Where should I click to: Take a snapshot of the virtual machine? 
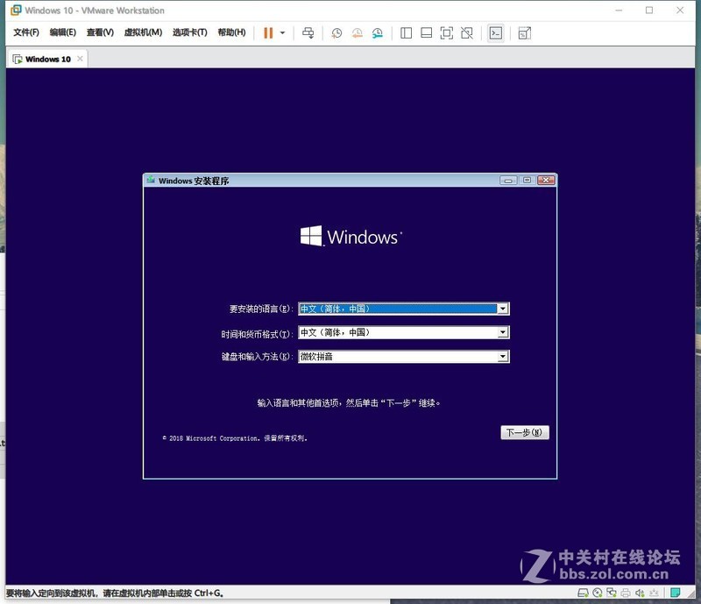(x=335, y=33)
